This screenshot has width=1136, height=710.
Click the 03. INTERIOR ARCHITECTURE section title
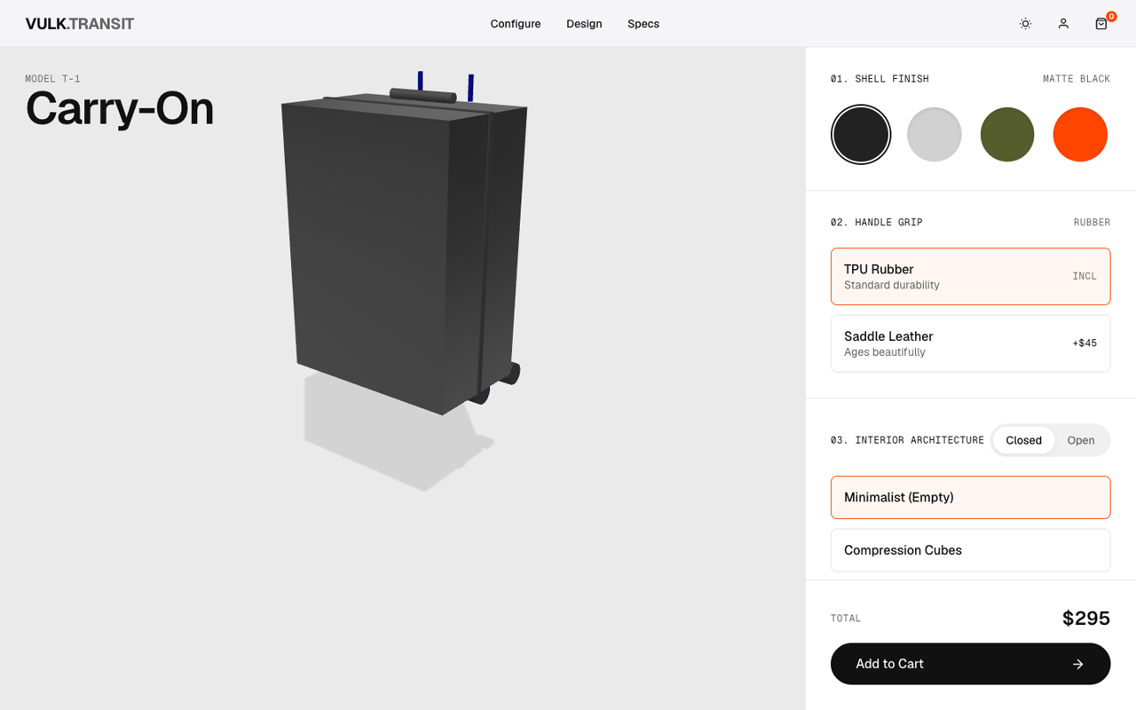coord(907,440)
